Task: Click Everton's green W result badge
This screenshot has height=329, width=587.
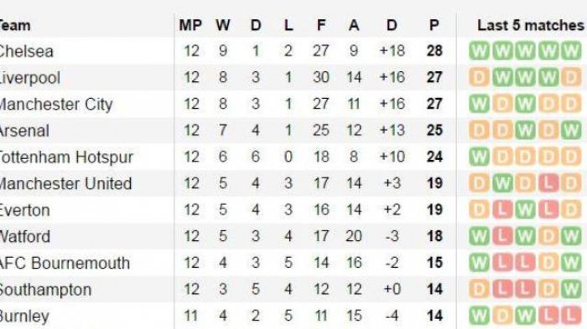Action: click(x=525, y=210)
